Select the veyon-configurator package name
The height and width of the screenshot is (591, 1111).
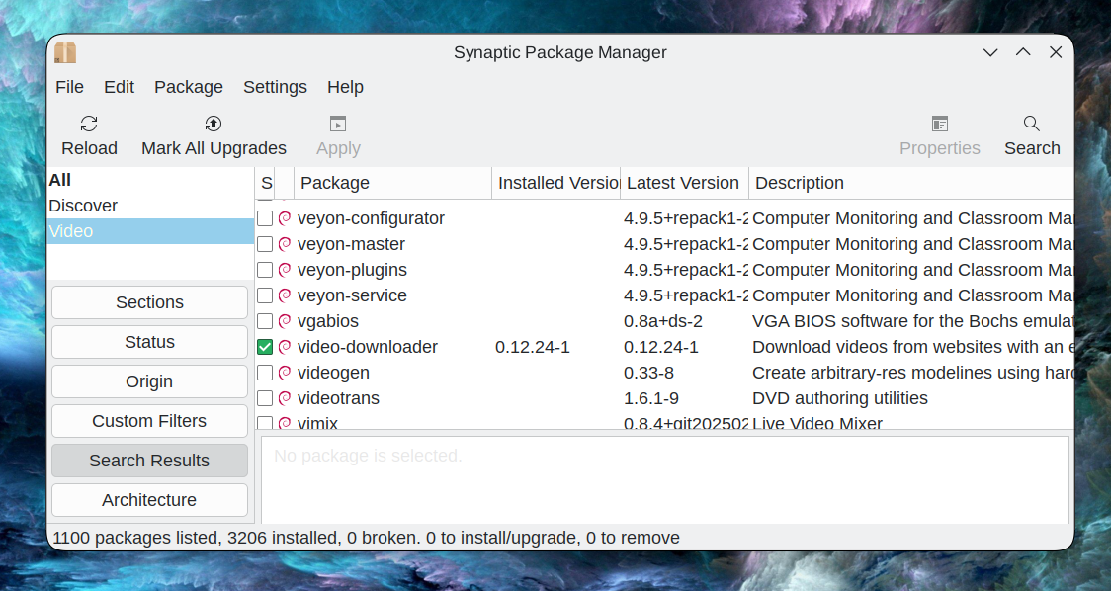(371, 218)
